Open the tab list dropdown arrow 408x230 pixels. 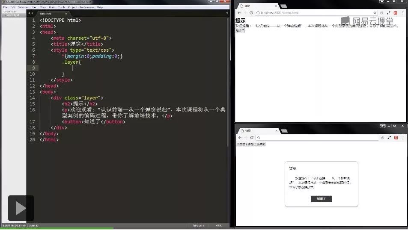(x=227, y=13)
